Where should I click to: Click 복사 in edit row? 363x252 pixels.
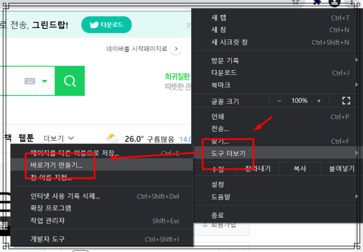click(300, 169)
